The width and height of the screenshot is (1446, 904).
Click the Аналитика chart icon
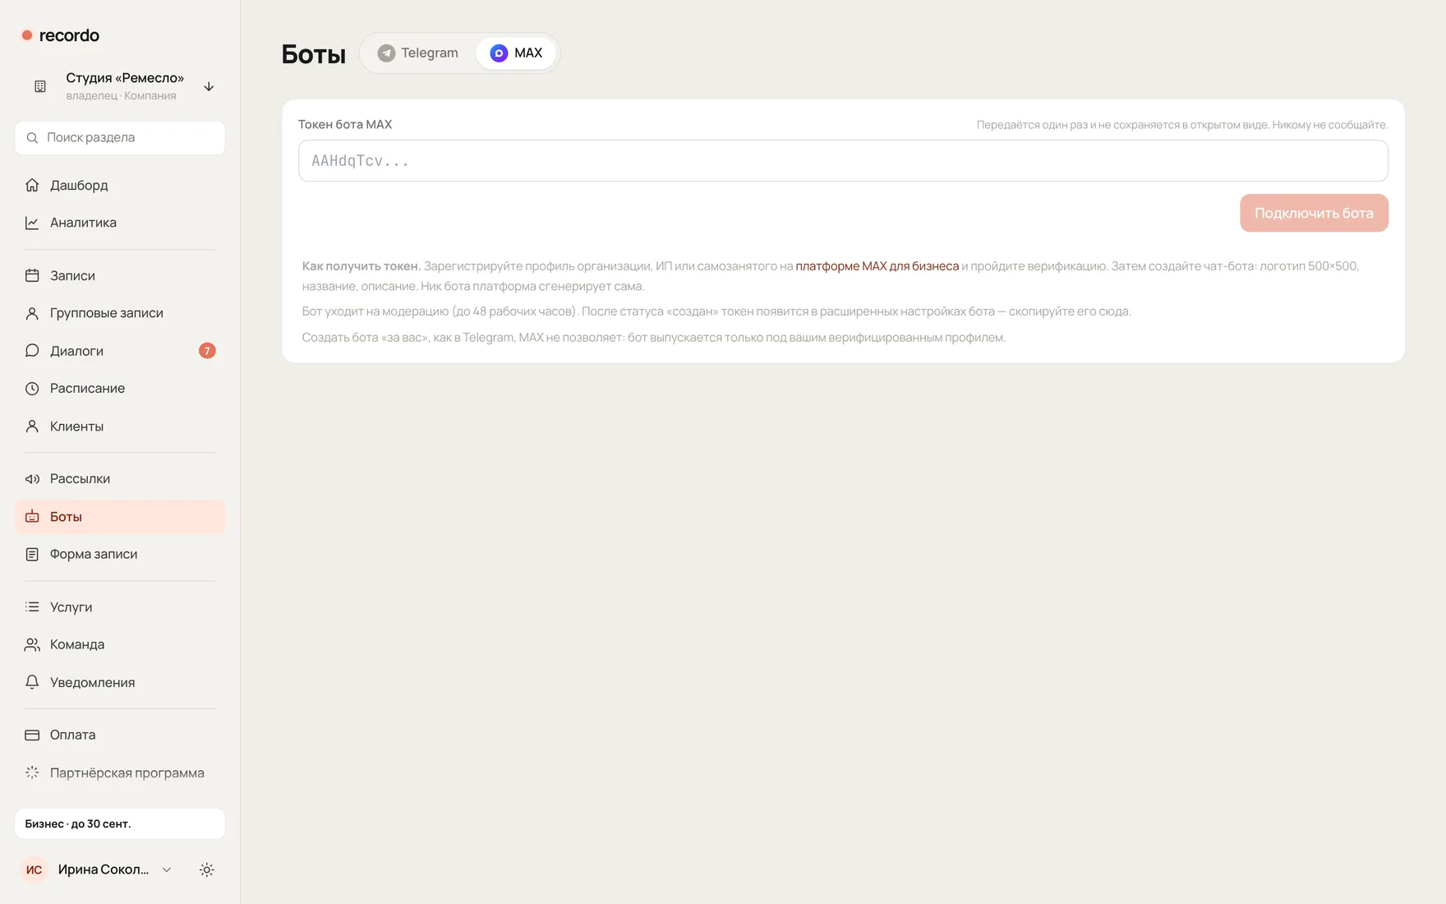coord(32,223)
